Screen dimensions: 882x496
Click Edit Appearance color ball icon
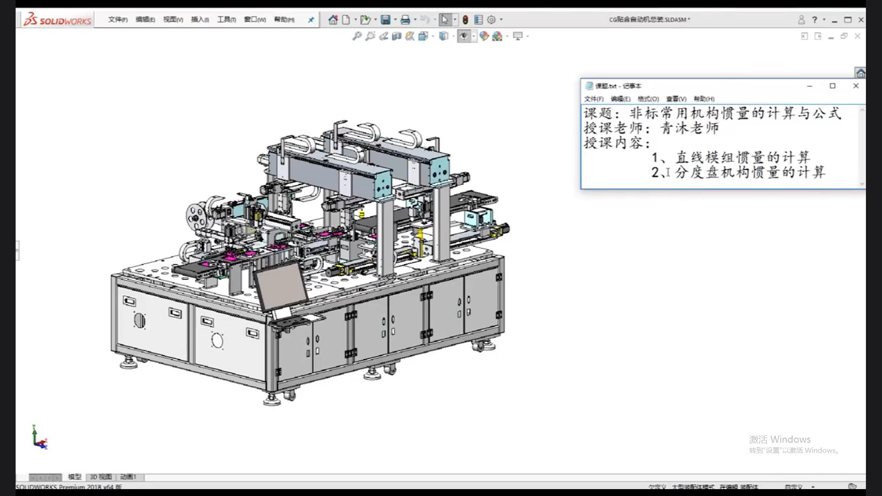coord(484,36)
